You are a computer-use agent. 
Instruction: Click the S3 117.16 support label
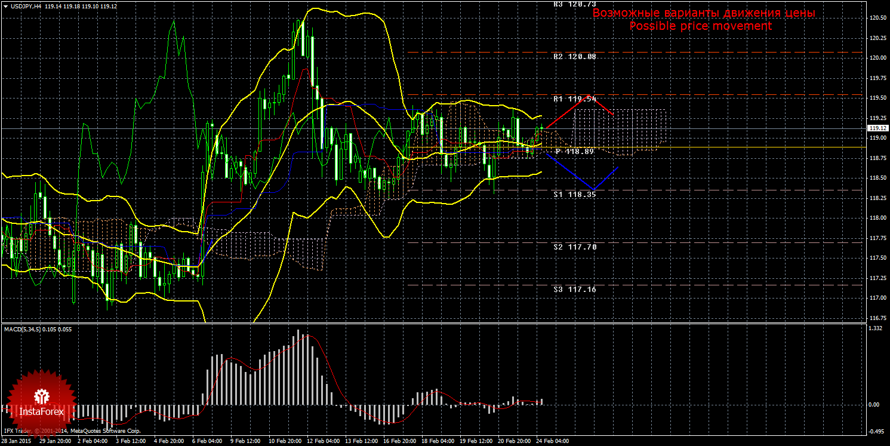click(x=574, y=289)
